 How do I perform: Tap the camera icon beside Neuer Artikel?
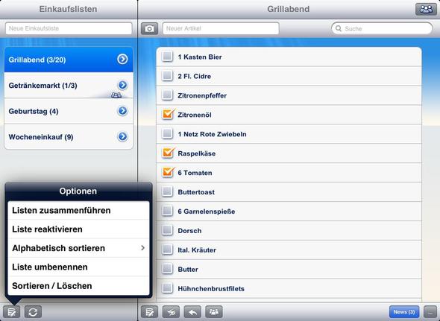pyautogui.click(x=149, y=28)
